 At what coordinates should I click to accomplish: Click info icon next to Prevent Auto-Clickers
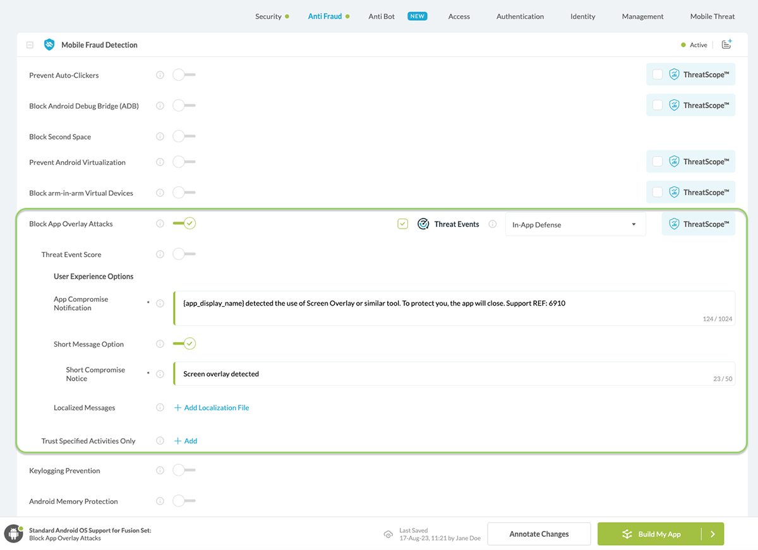pyautogui.click(x=160, y=75)
